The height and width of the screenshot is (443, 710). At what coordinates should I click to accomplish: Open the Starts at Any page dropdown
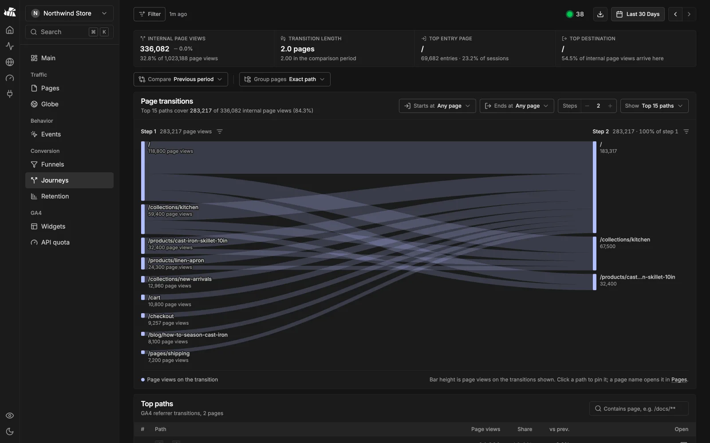click(x=438, y=106)
